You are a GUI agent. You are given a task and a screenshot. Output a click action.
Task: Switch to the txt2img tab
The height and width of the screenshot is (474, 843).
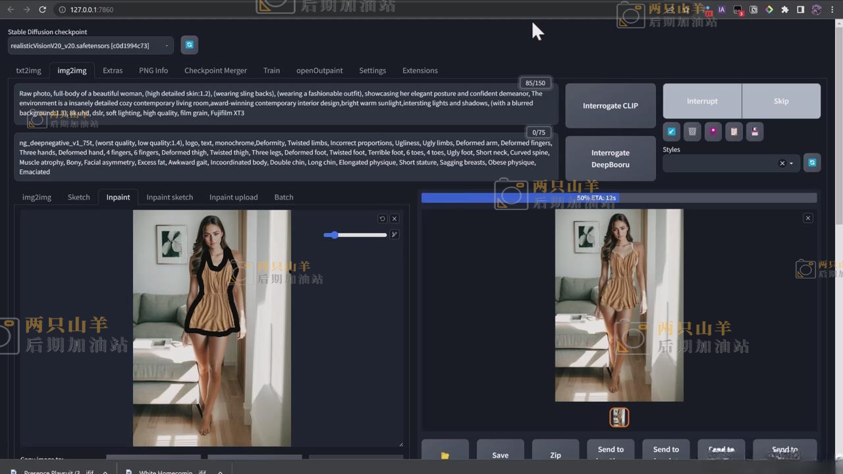click(28, 70)
